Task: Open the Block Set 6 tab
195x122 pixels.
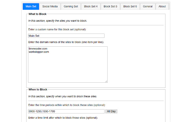Action: 130,6
